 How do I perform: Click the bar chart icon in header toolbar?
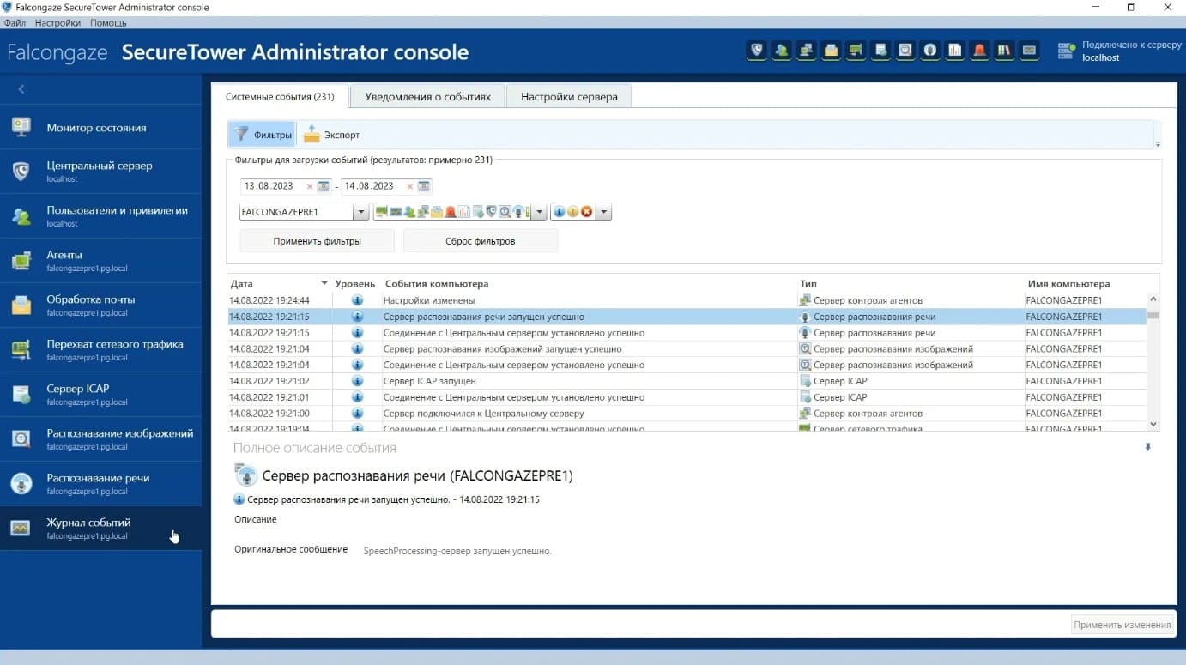pos(955,51)
